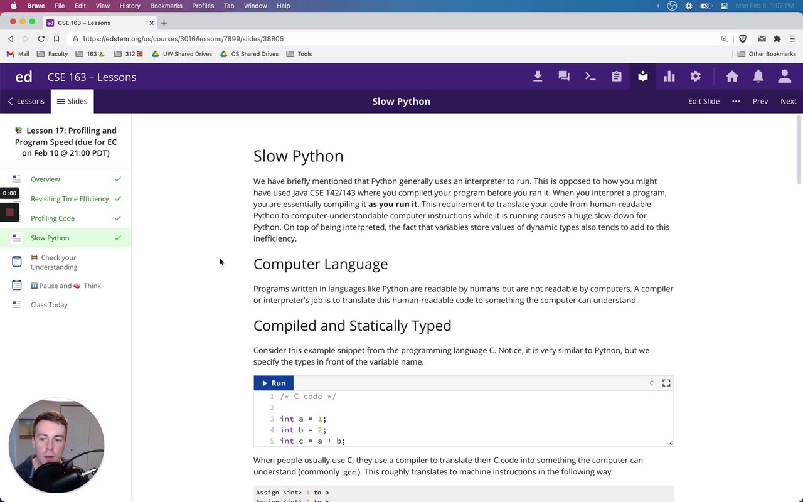Open the analytics bar chart icon
Screen dimensions: 803x502
pos(669,77)
